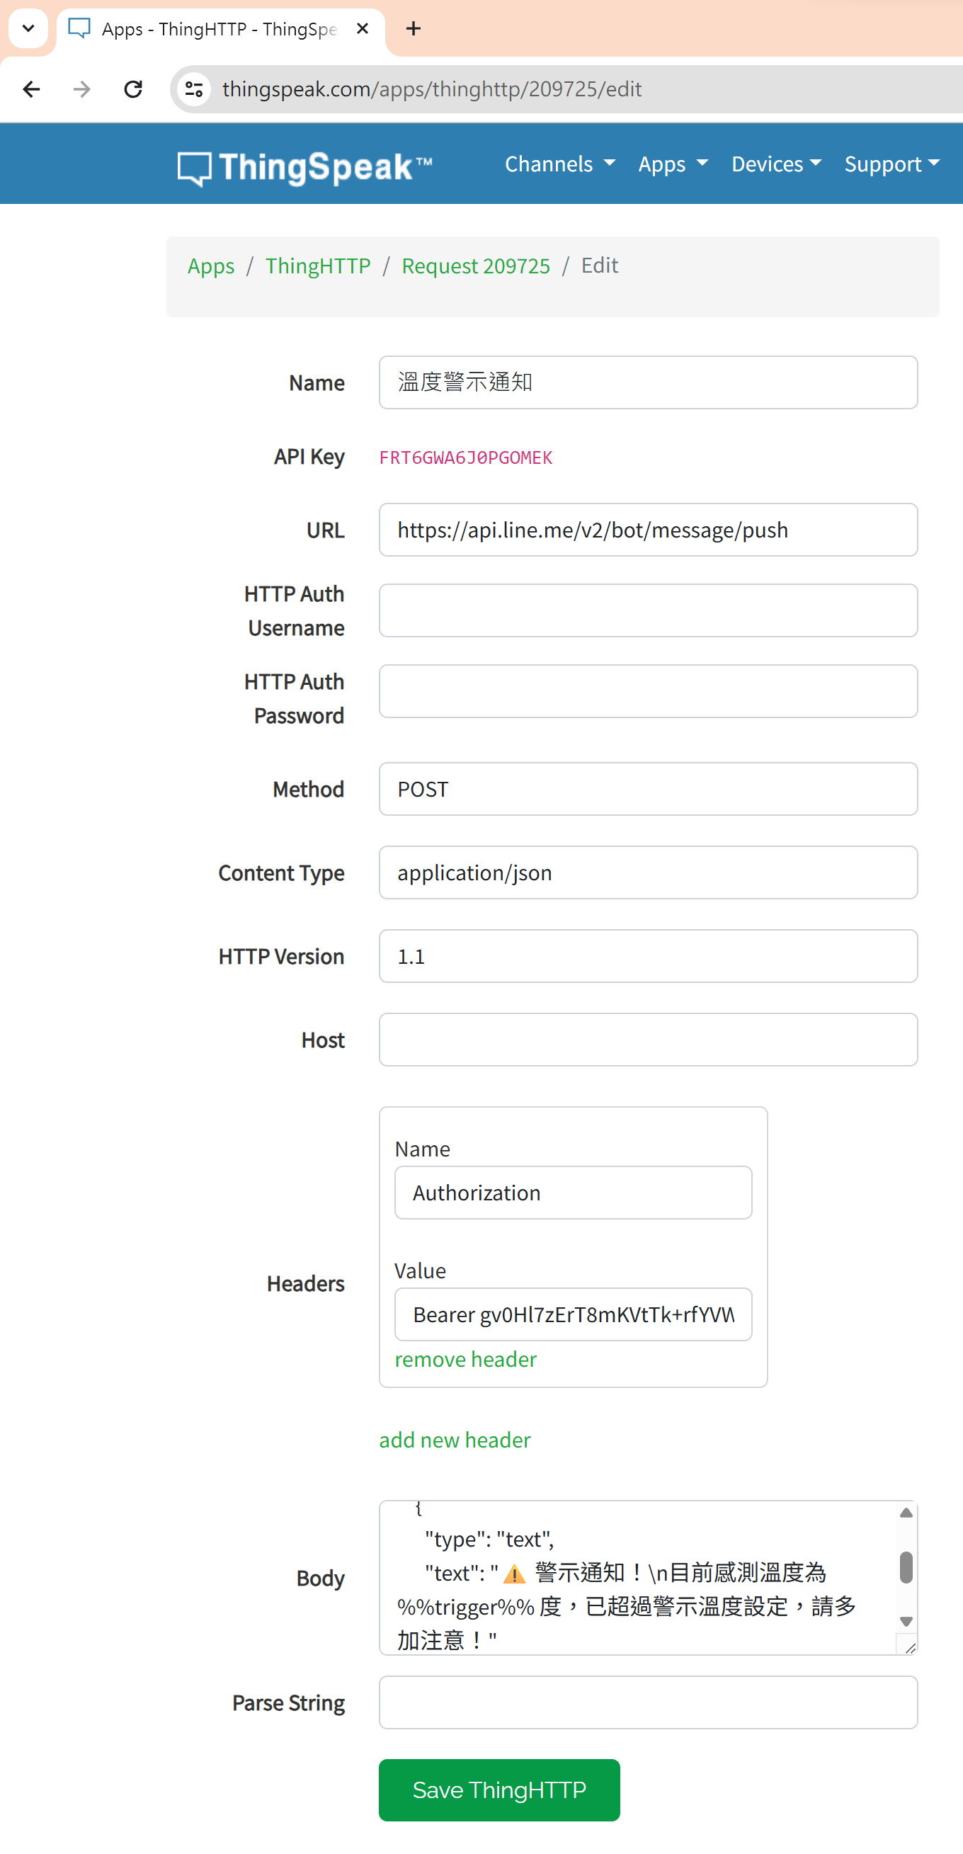Click add new header link

(x=455, y=1440)
